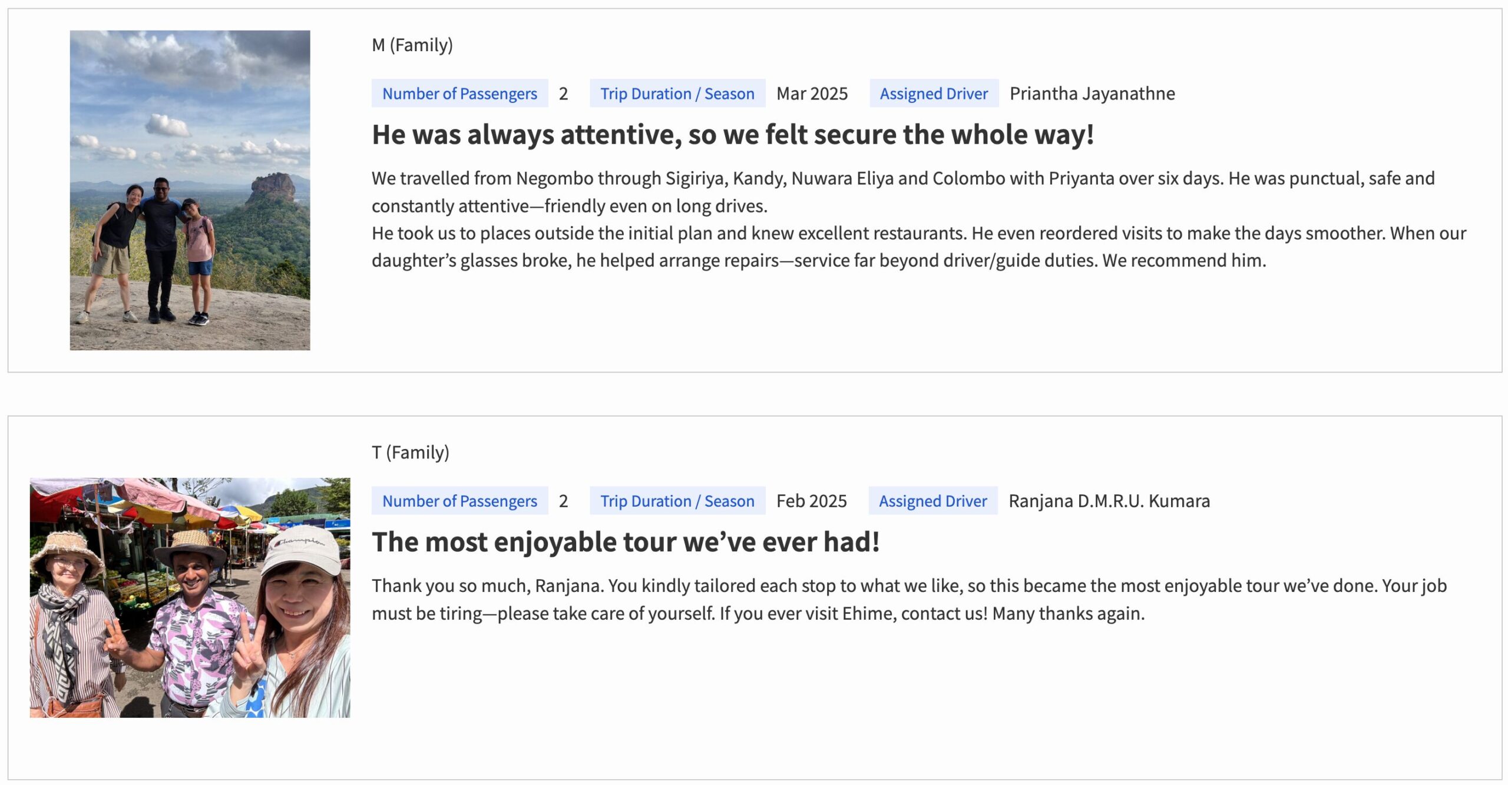Click reviewer name M (Family)

point(412,45)
